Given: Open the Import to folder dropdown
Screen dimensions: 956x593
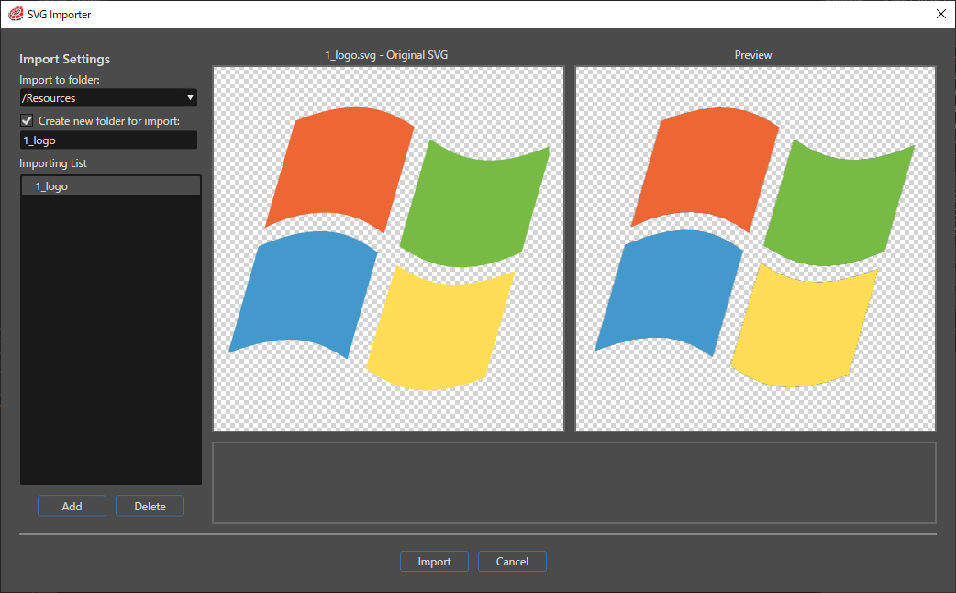Looking at the screenshot, I should tap(108, 97).
